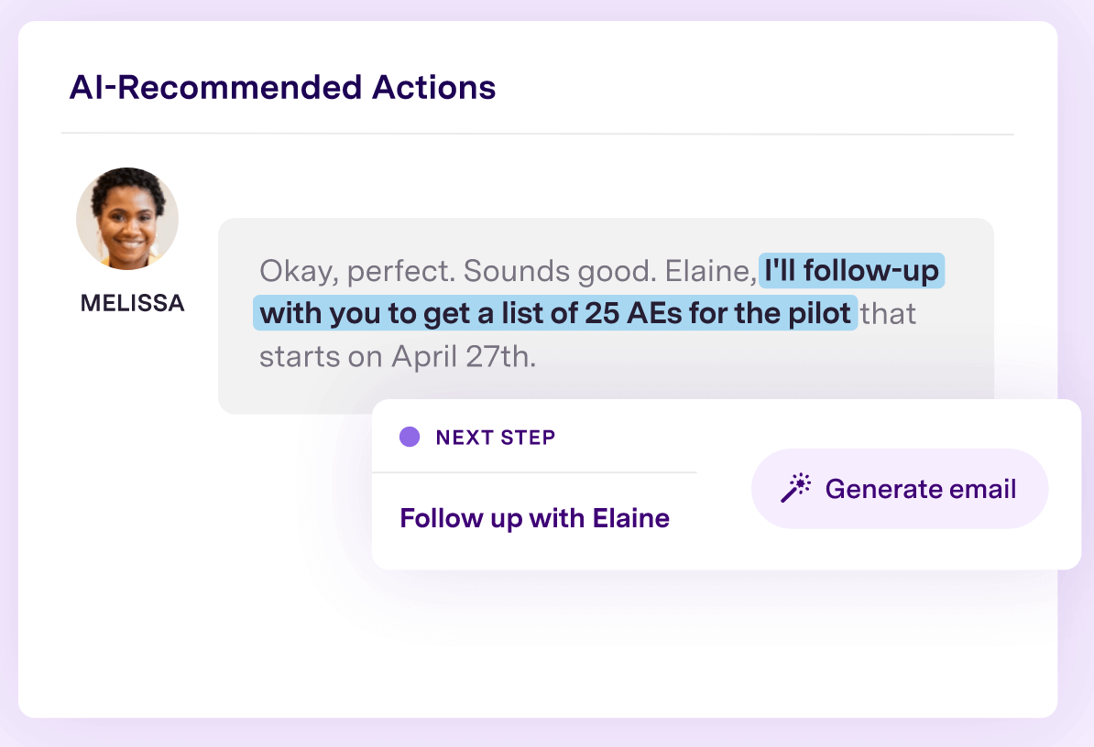The height and width of the screenshot is (747, 1094).
Task: Open the AI-Recommended Actions panel header
Action: coord(283,87)
